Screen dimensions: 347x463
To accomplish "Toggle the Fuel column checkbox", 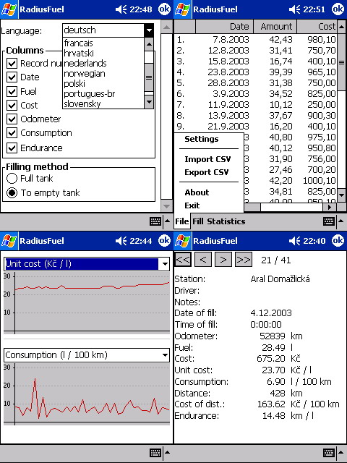I will click(12, 92).
